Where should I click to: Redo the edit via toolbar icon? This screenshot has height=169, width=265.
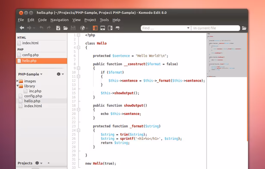pyautogui.click(x=49, y=28)
